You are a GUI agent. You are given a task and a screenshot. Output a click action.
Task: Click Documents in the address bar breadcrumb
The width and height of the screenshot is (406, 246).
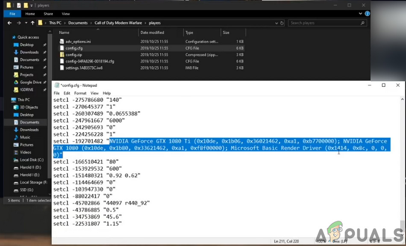(77, 23)
